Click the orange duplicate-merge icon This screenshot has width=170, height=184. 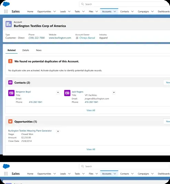coord(10,61)
